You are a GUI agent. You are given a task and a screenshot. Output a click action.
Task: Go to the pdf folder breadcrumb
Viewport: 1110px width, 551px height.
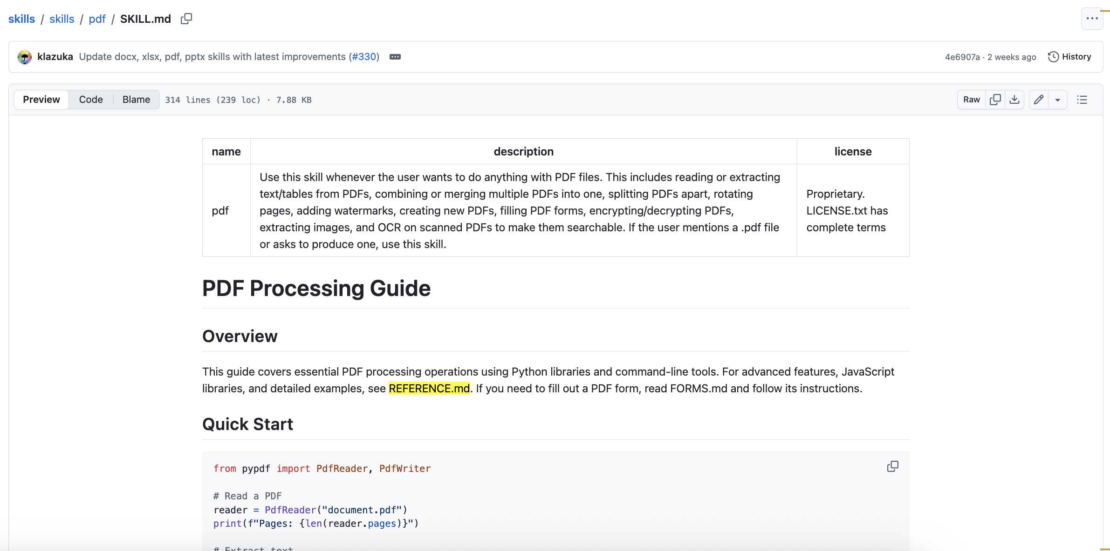tap(97, 19)
